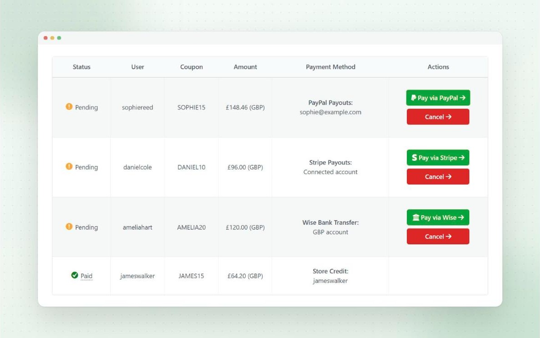Click the Paid status text
Viewport: 540px width, 338px height.
[87, 276]
